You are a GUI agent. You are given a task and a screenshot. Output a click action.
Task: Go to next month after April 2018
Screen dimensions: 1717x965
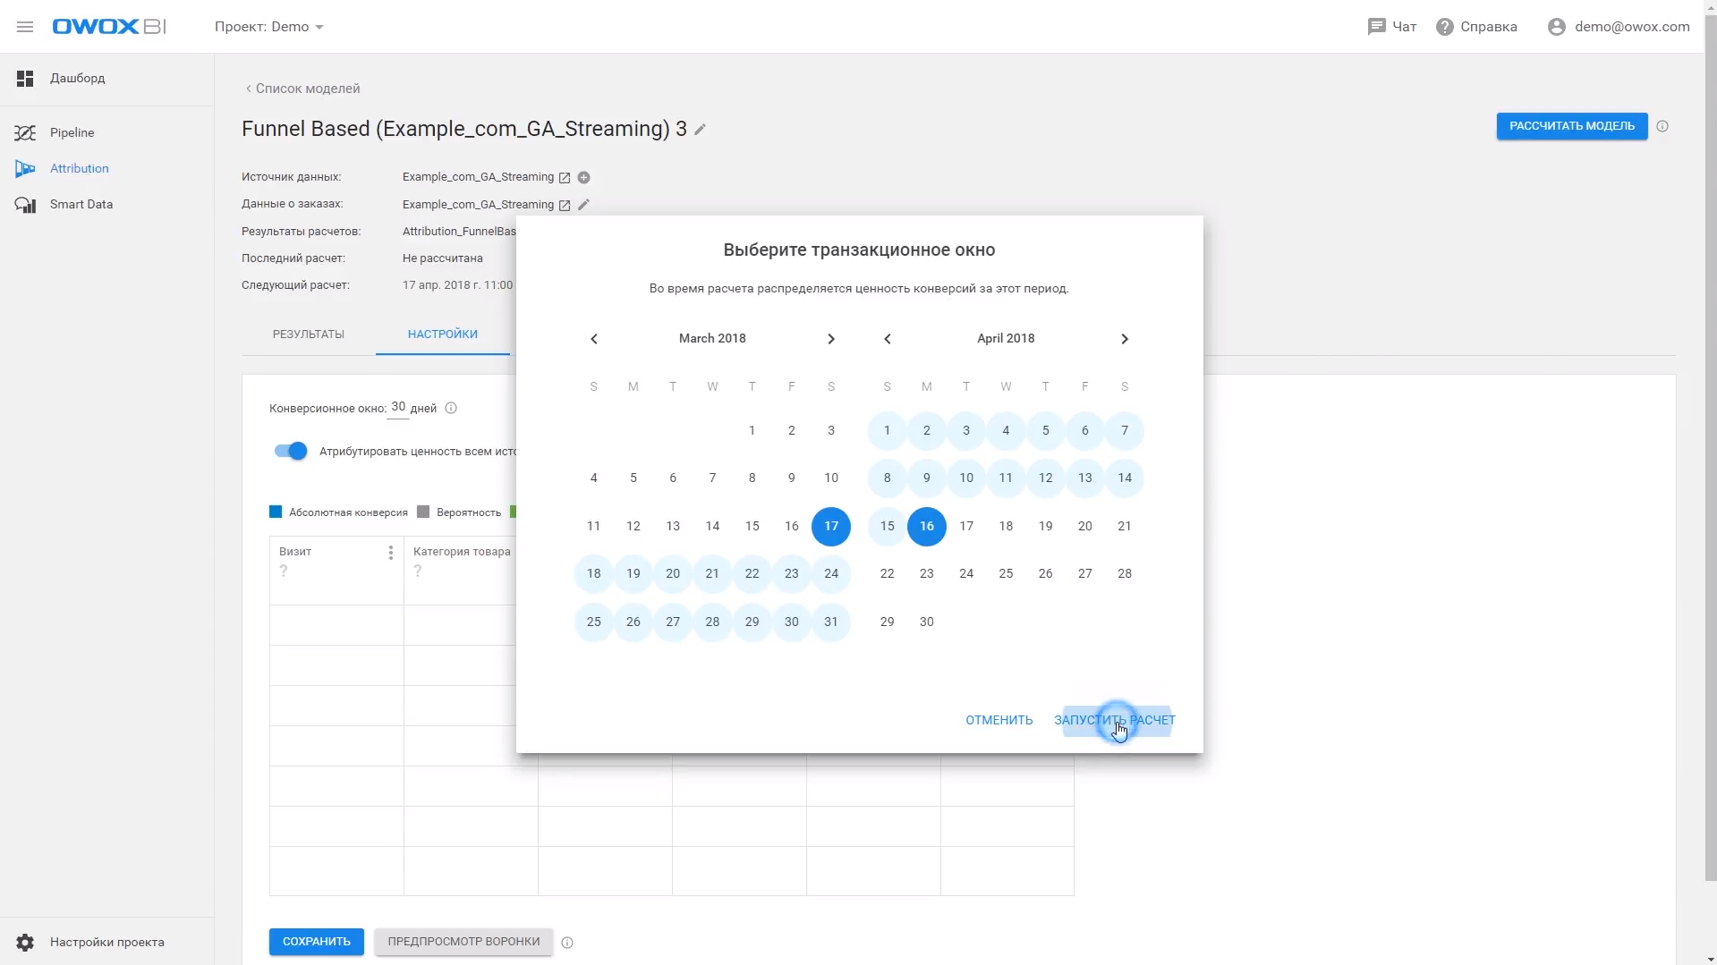pos(1125,339)
